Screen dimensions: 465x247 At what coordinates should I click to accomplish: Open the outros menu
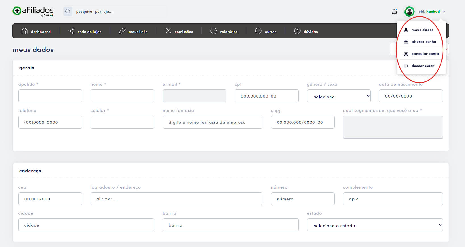pyautogui.click(x=266, y=31)
